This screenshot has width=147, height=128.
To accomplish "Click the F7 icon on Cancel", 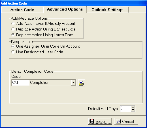I will tap(118, 121).
